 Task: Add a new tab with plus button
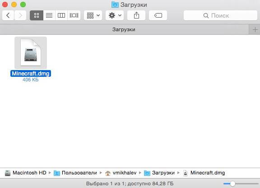255,30
